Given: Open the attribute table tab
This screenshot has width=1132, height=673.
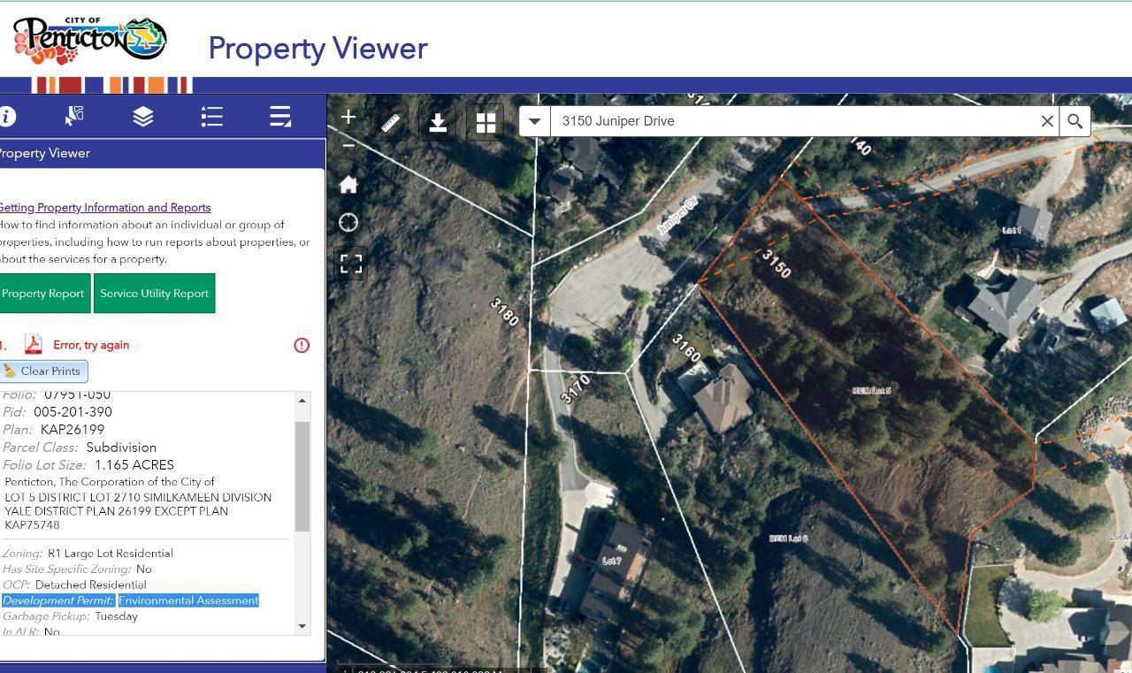Looking at the screenshot, I should [x=280, y=117].
